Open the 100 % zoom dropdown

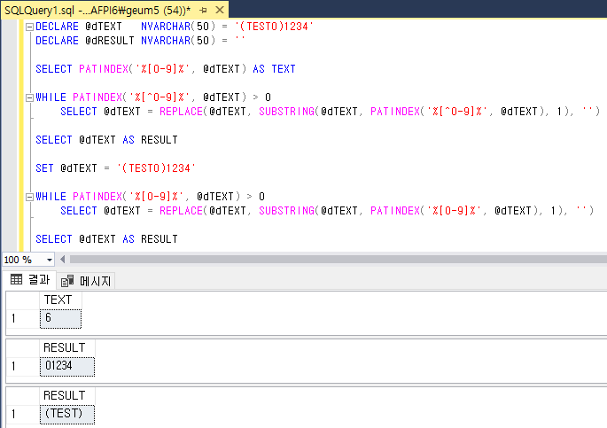pyautogui.click(x=50, y=260)
